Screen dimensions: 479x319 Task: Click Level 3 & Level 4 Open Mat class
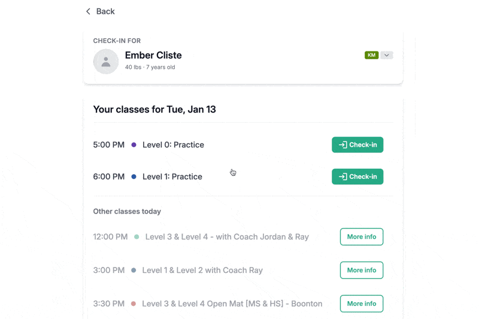point(232,303)
